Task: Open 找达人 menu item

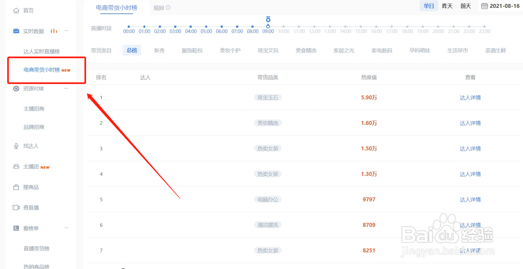Action: coord(31,146)
